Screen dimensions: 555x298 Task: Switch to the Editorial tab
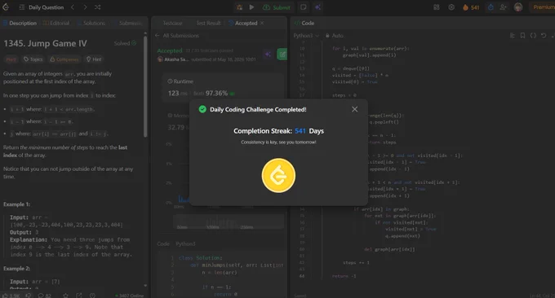[x=56, y=23]
